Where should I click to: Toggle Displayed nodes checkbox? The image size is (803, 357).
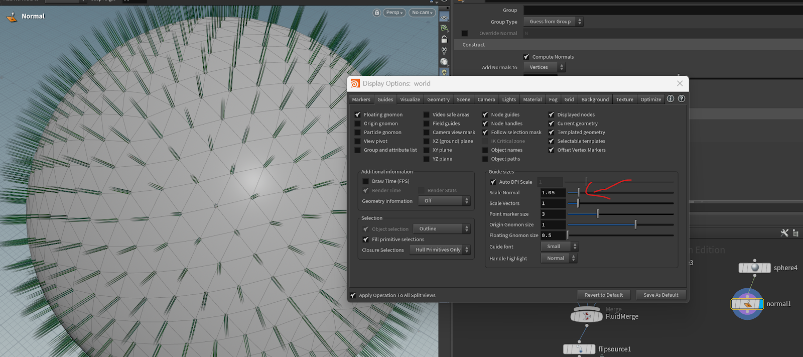[552, 115]
